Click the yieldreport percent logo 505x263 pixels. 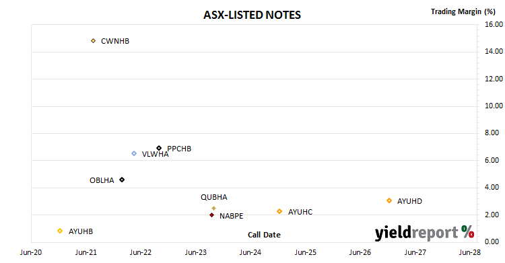point(424,233)
